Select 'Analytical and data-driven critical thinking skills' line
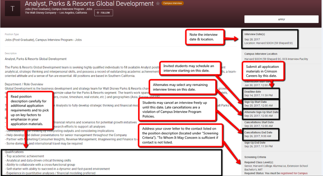This screenshot has height=176, width=323. pos(38,161)
